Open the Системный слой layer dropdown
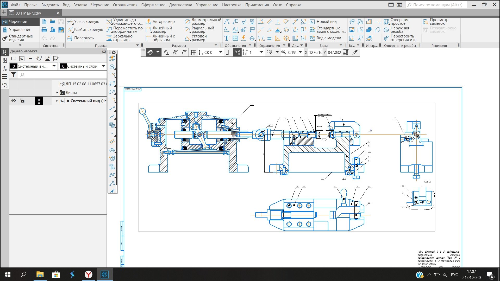 pos(103,66)
